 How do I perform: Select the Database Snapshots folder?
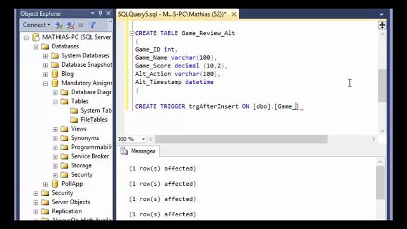pos(86,65)
